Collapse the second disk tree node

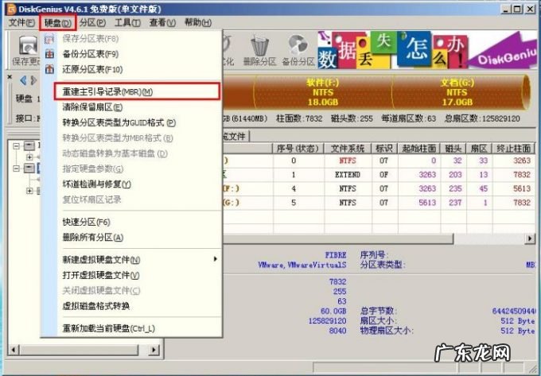(16, 169)
